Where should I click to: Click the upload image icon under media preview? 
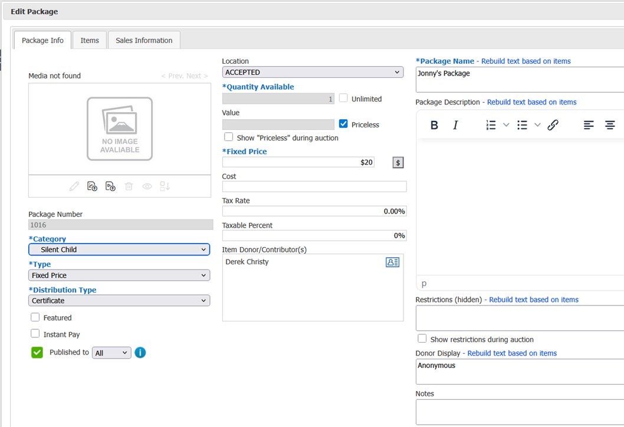[92, 186]
